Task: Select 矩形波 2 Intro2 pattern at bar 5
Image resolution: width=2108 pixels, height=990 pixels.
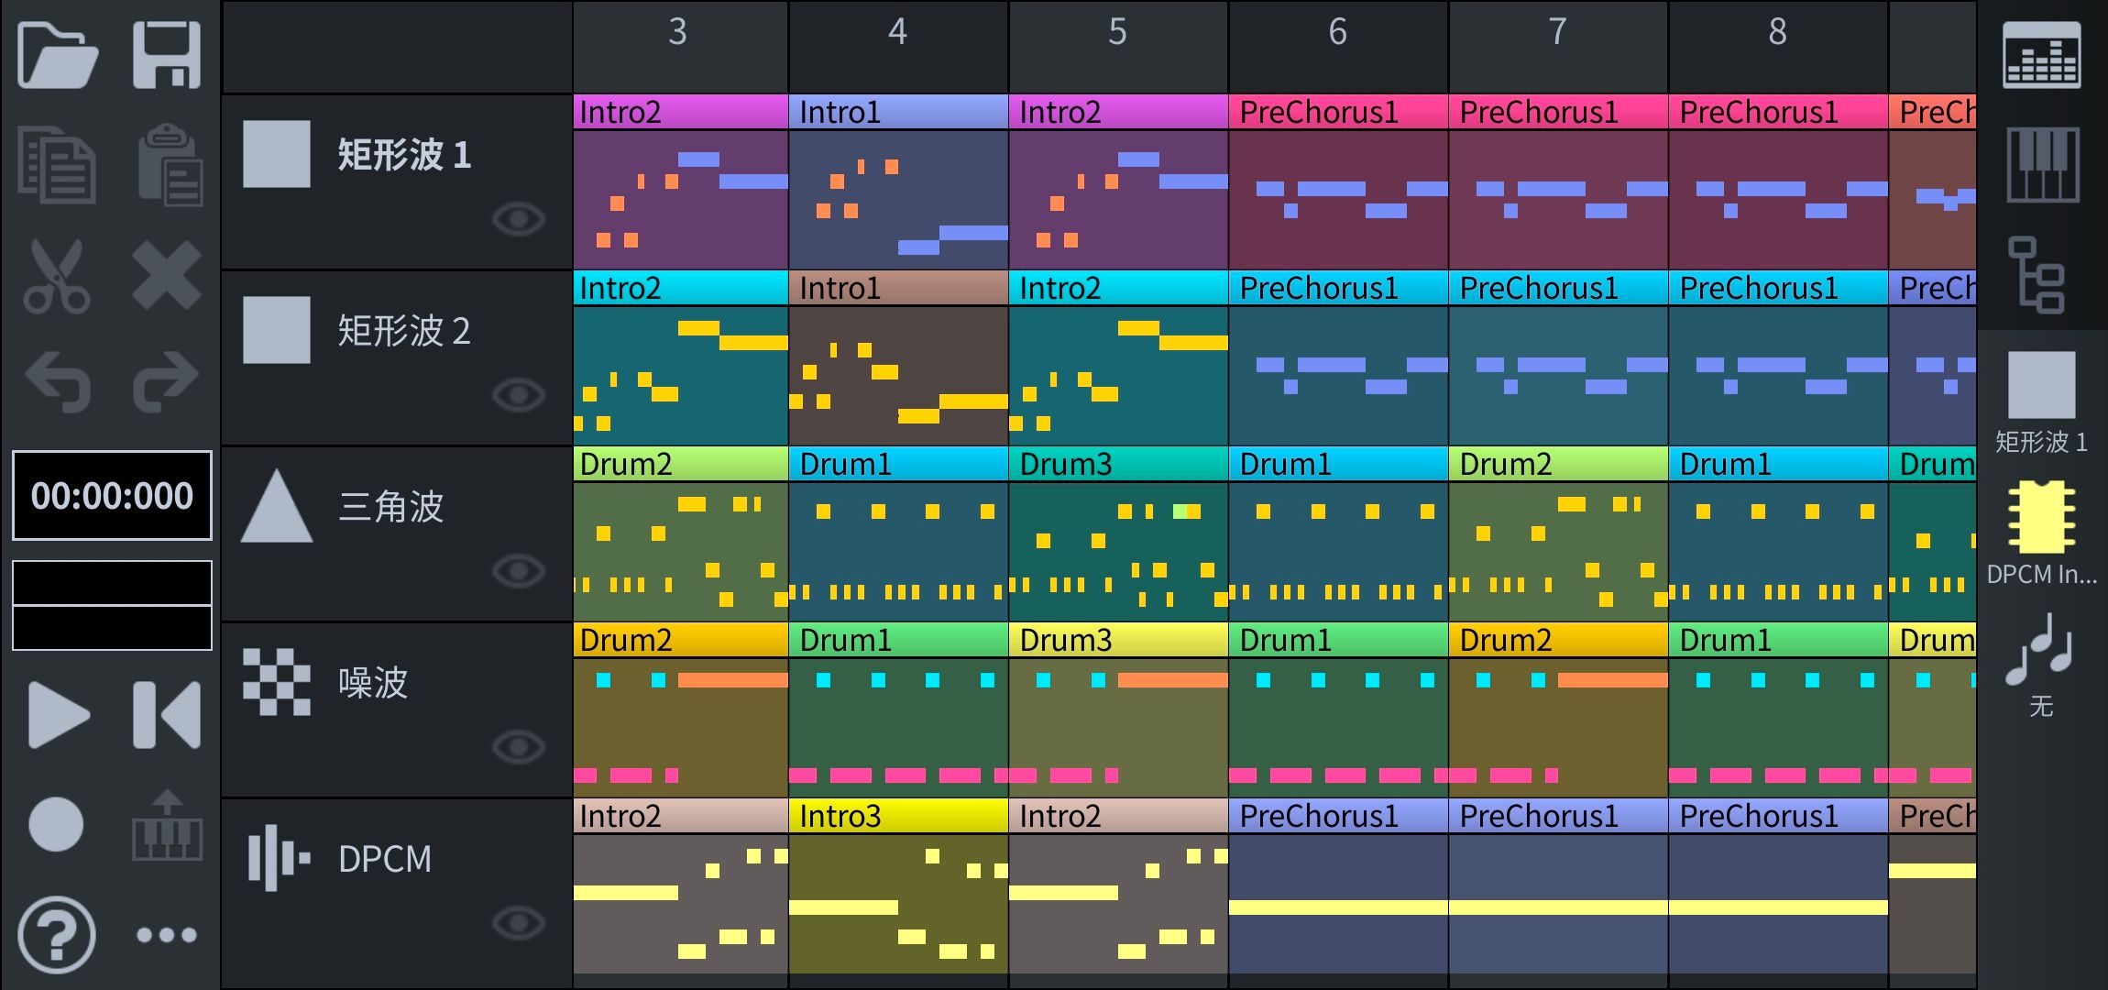Action: [x=1118, y=357]
